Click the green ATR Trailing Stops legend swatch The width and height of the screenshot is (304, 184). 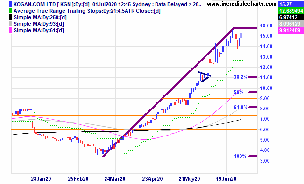(x=10, y=11)
